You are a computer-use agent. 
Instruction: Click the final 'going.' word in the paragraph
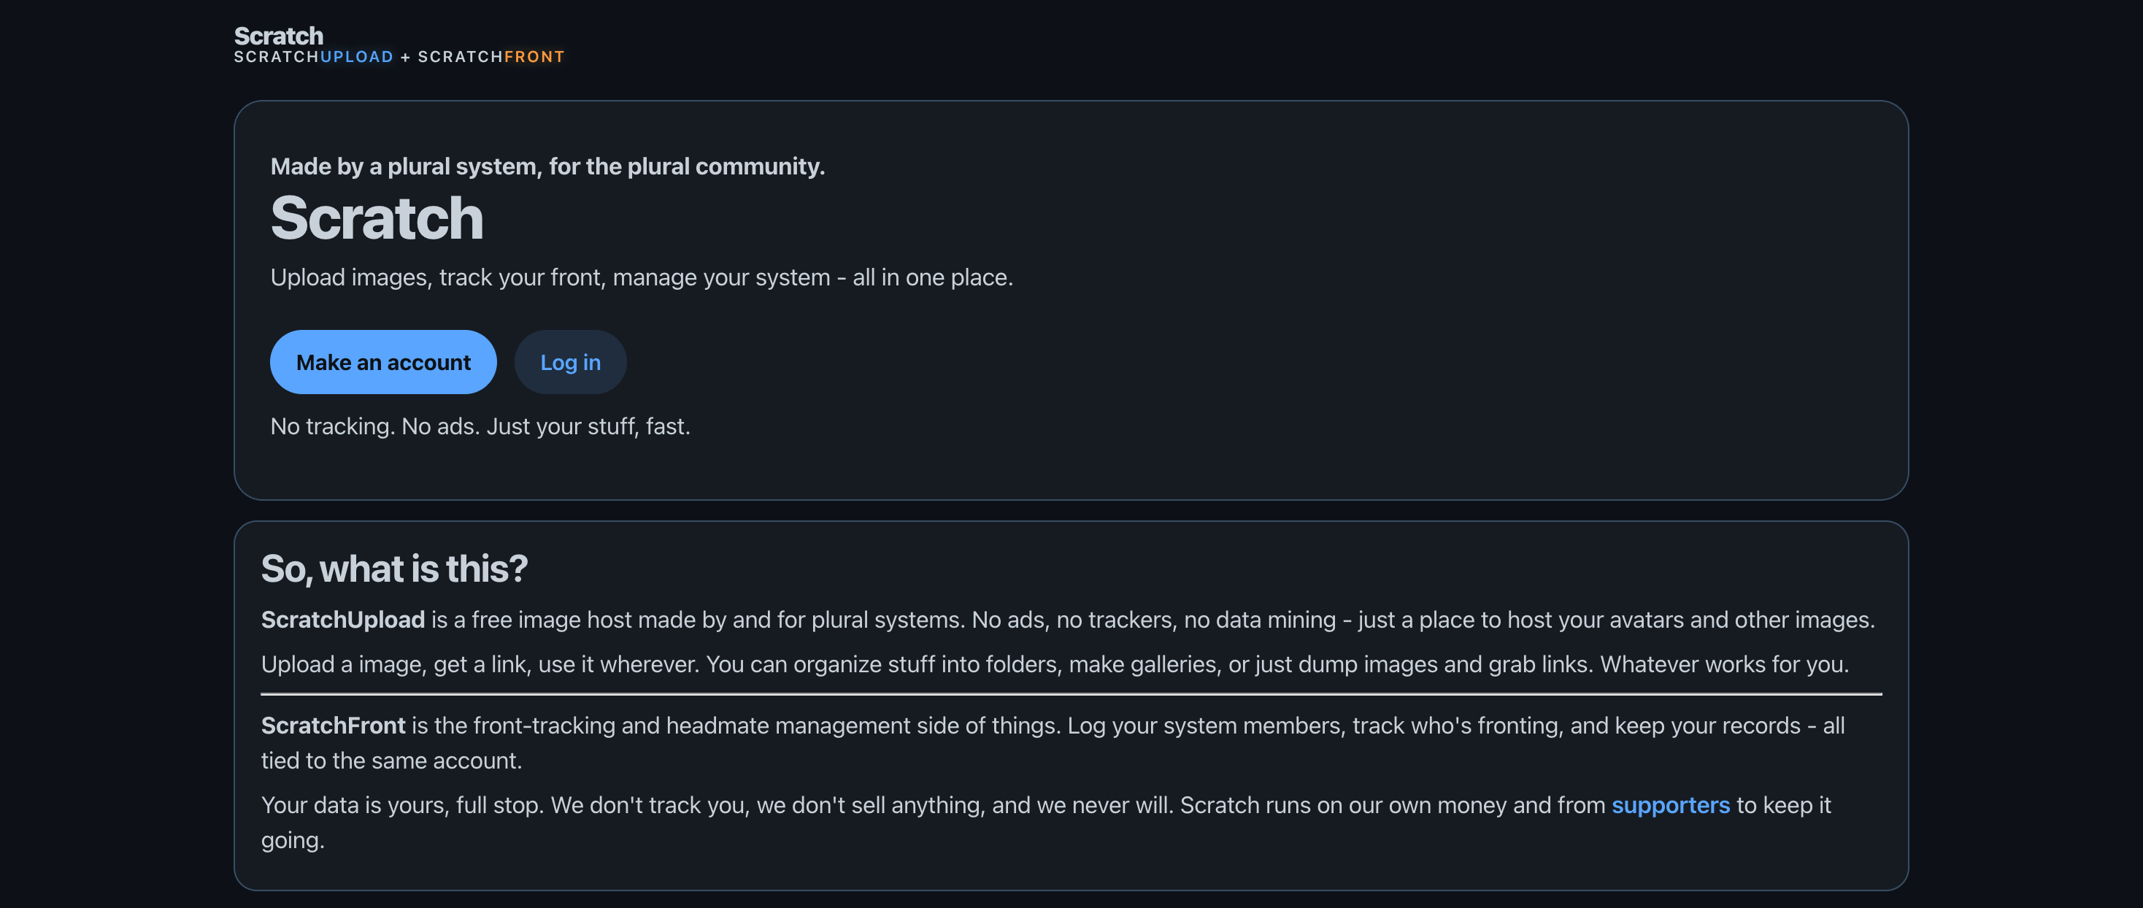pyautogui.click(x=293, y=840)
